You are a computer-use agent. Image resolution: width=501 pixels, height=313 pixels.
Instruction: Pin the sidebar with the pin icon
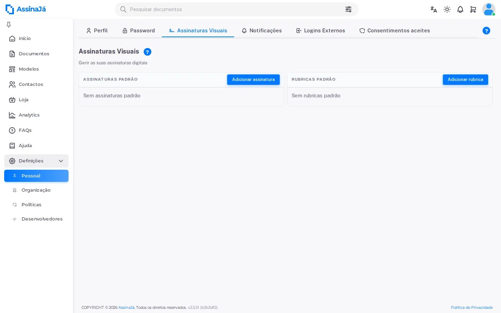pos(9,24)
